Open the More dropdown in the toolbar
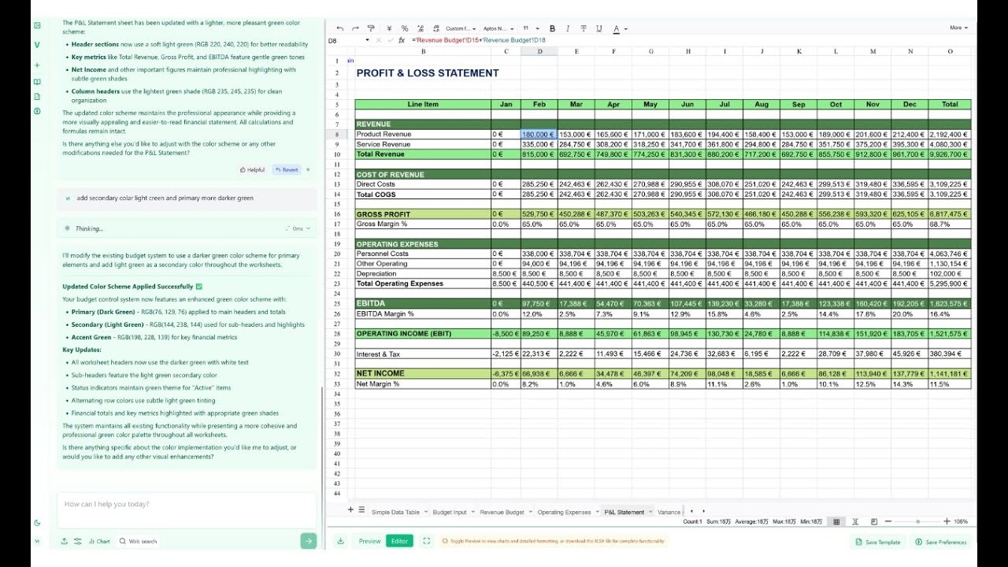Screen dimensions: 1008x567 point(958,28)
